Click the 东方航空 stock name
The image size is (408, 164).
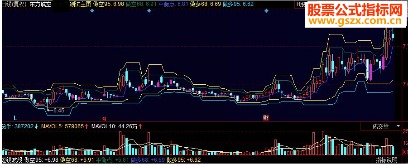point(42,4)
